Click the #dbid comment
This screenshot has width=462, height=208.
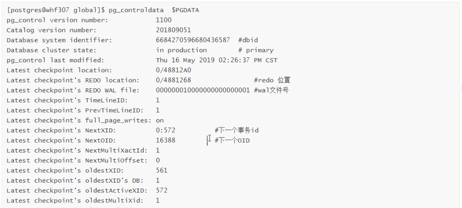248,40
